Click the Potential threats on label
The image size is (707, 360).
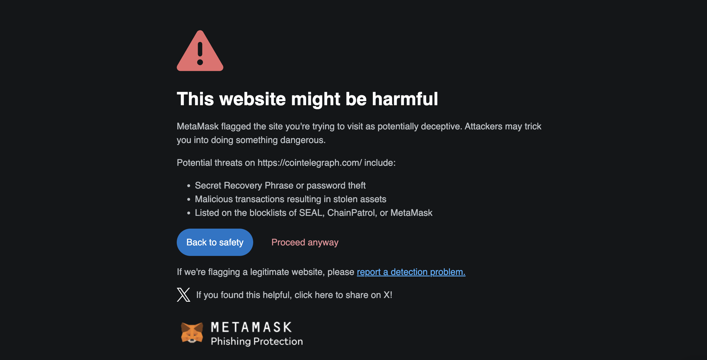point(216,163)
